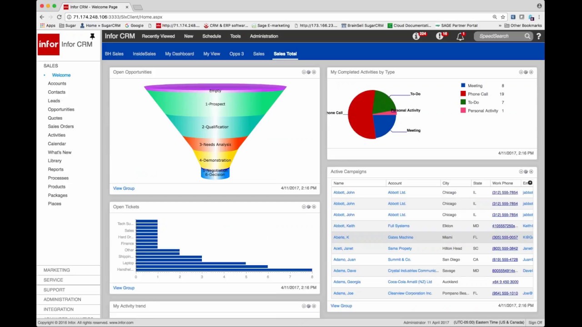582x327 pixels.
Task: Reload the page in browser
Action: pyautogui.click(x=59, y=17)
